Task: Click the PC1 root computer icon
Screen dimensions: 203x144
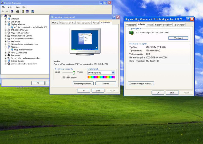Action: pyautogui.click(x=5, y=16)
